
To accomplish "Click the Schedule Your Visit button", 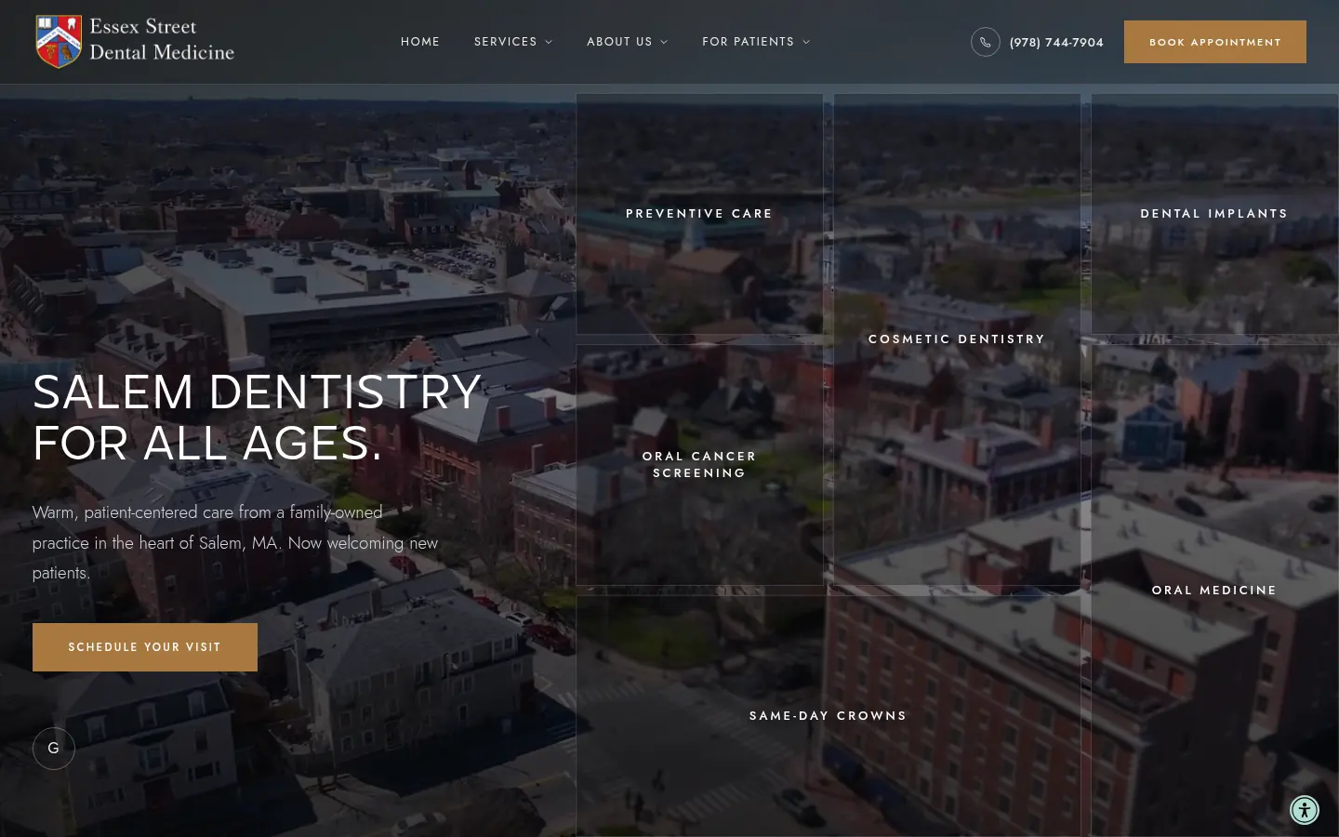I will click(145, 647).
